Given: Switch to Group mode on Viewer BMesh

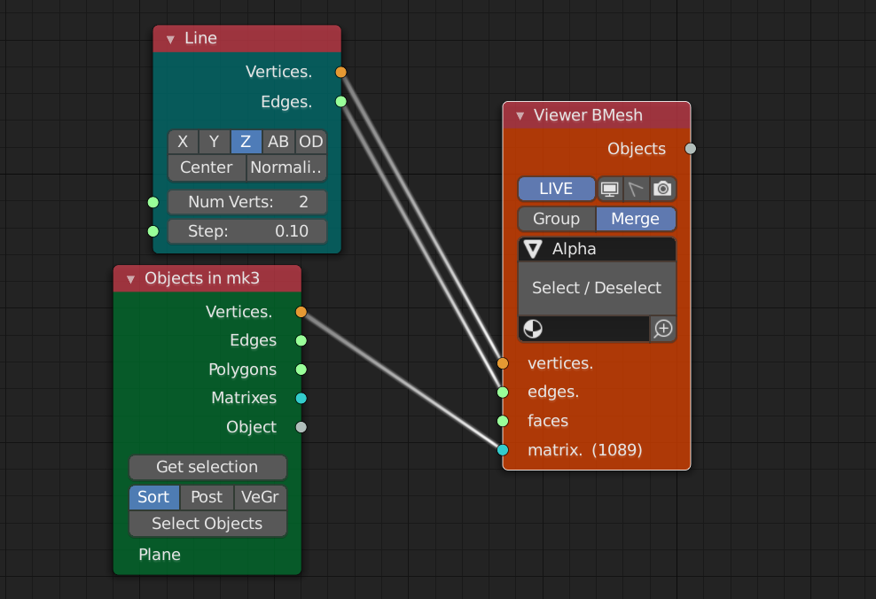Looking at the screenshot, I should (x=556, y=219).
